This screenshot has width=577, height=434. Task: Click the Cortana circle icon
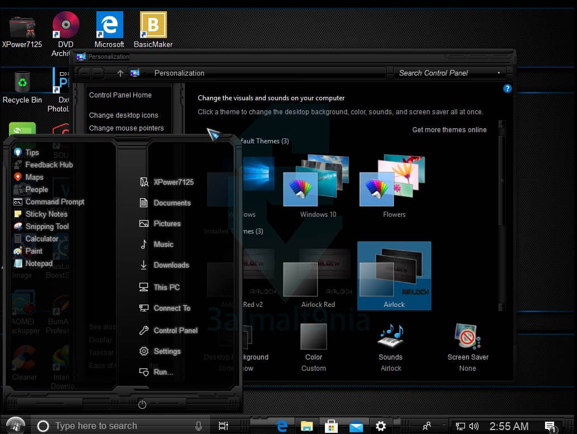pyautogui.click(x=43, y=426)
